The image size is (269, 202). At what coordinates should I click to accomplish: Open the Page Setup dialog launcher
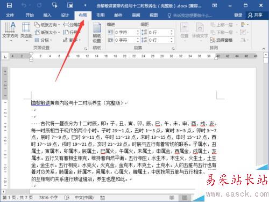[86, 49]
